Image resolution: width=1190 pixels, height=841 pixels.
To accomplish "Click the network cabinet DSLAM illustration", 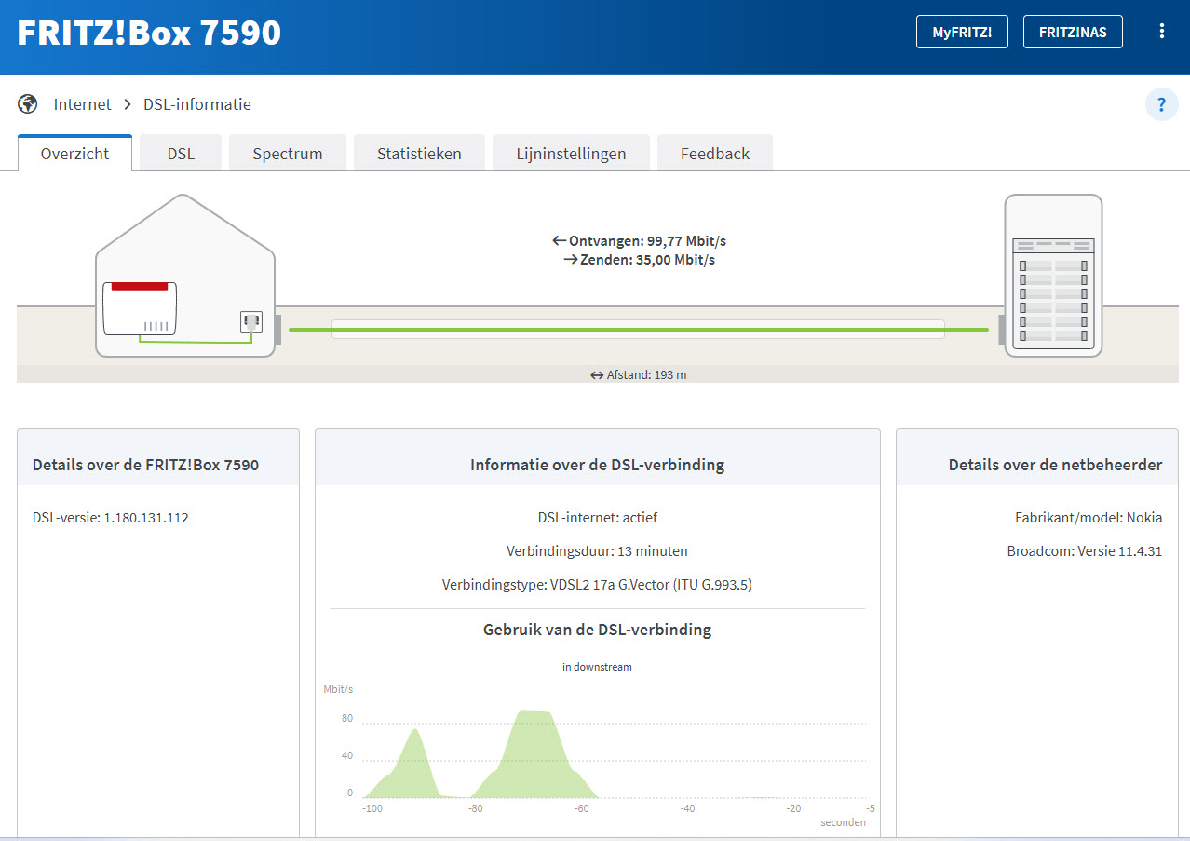I will pyautogui.click(x=1053, y=276).
